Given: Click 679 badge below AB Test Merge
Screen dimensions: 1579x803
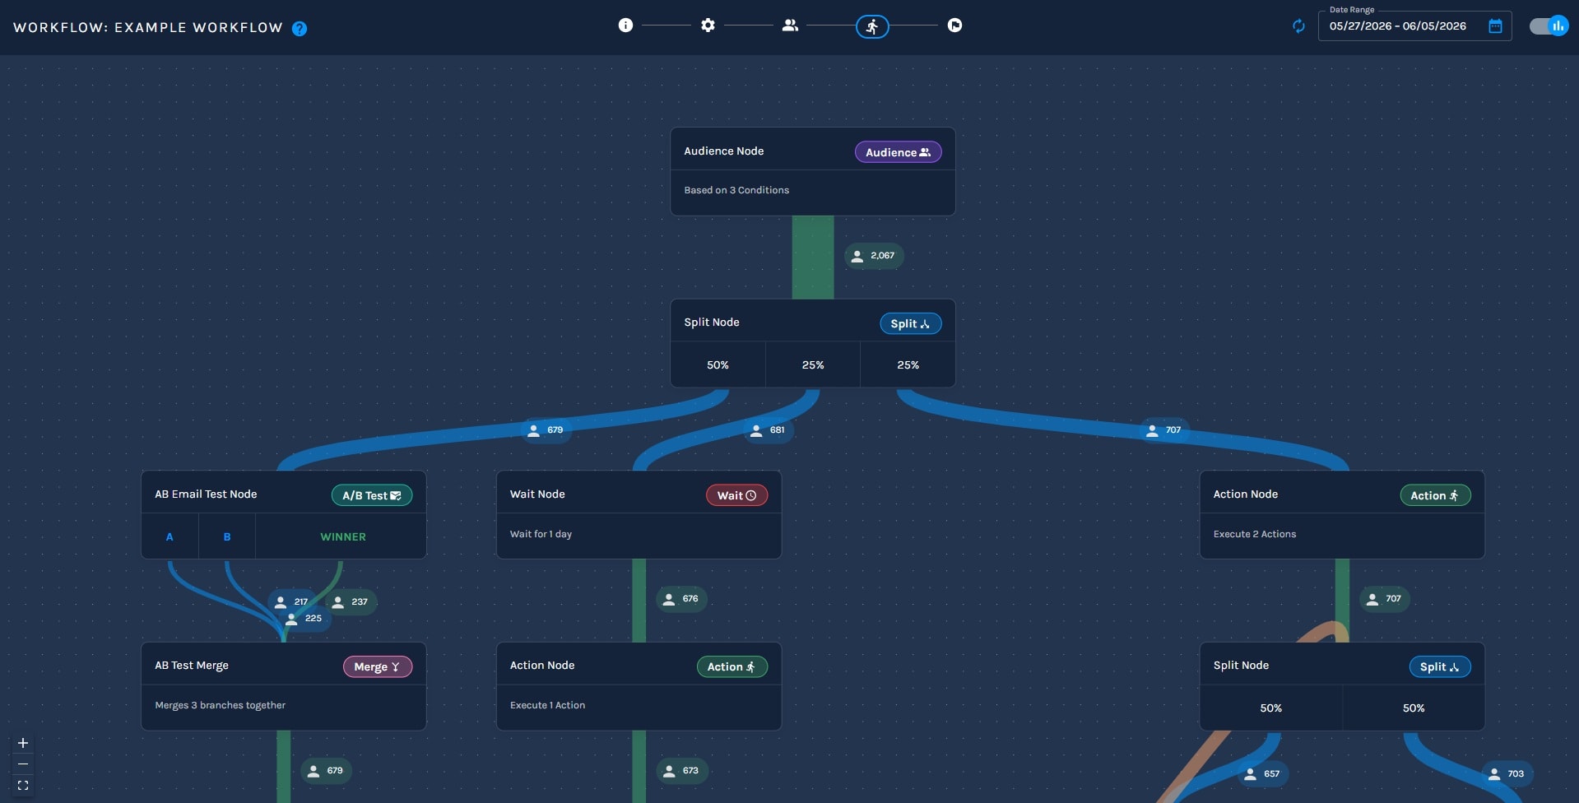Looking at the screenshot, I should click(x=326, y=771).
